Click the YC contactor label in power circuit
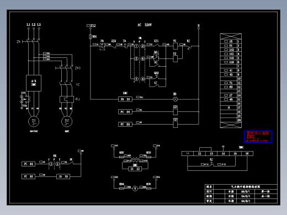287x215 pixels. click(x=78, y=84)
